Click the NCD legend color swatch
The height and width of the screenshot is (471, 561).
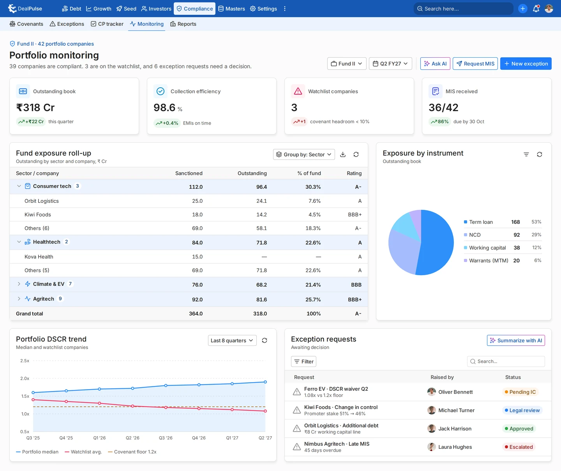(x=466, y=235)
